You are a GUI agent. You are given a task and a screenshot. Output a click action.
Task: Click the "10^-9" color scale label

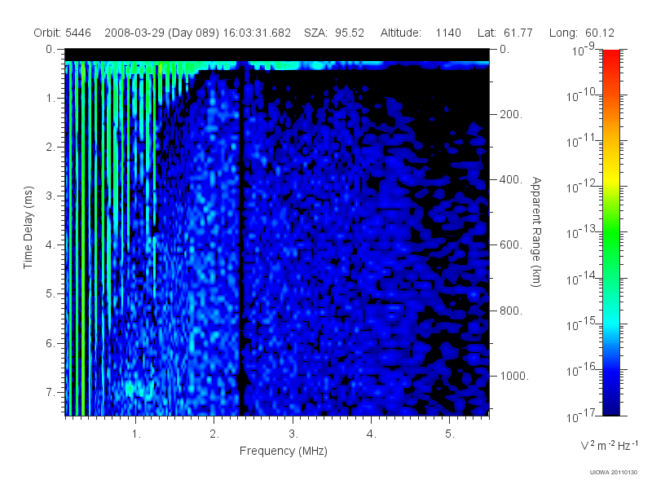tap(584, 50)
